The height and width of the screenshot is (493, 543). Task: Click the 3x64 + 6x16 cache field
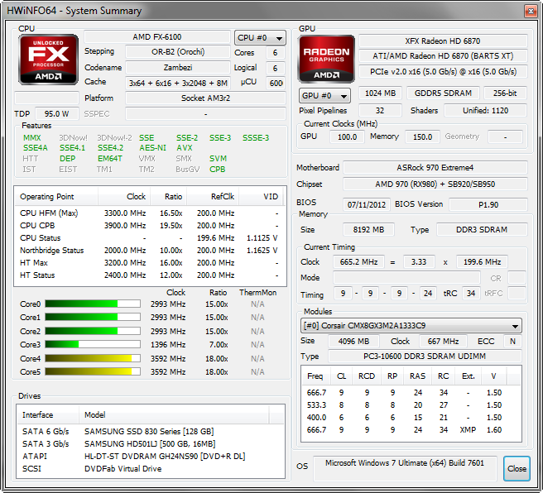click(x=178, y=83)
